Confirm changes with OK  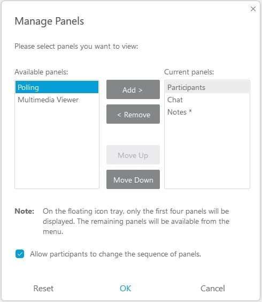click(126, 288)
